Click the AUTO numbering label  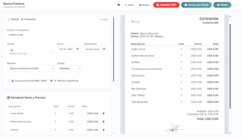pyautogui.click(x=104, y=19)
